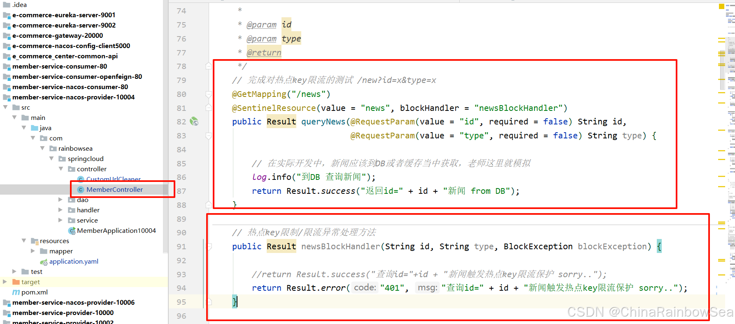The image size is (735, 324).
Task: Click the member-service-nacos-provider-10004 module folder icon
Action: click(x=7, y=97)
